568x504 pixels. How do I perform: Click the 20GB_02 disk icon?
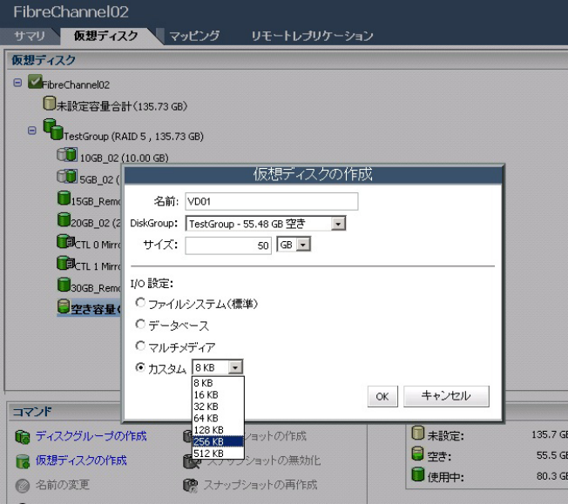click(64, 219)
